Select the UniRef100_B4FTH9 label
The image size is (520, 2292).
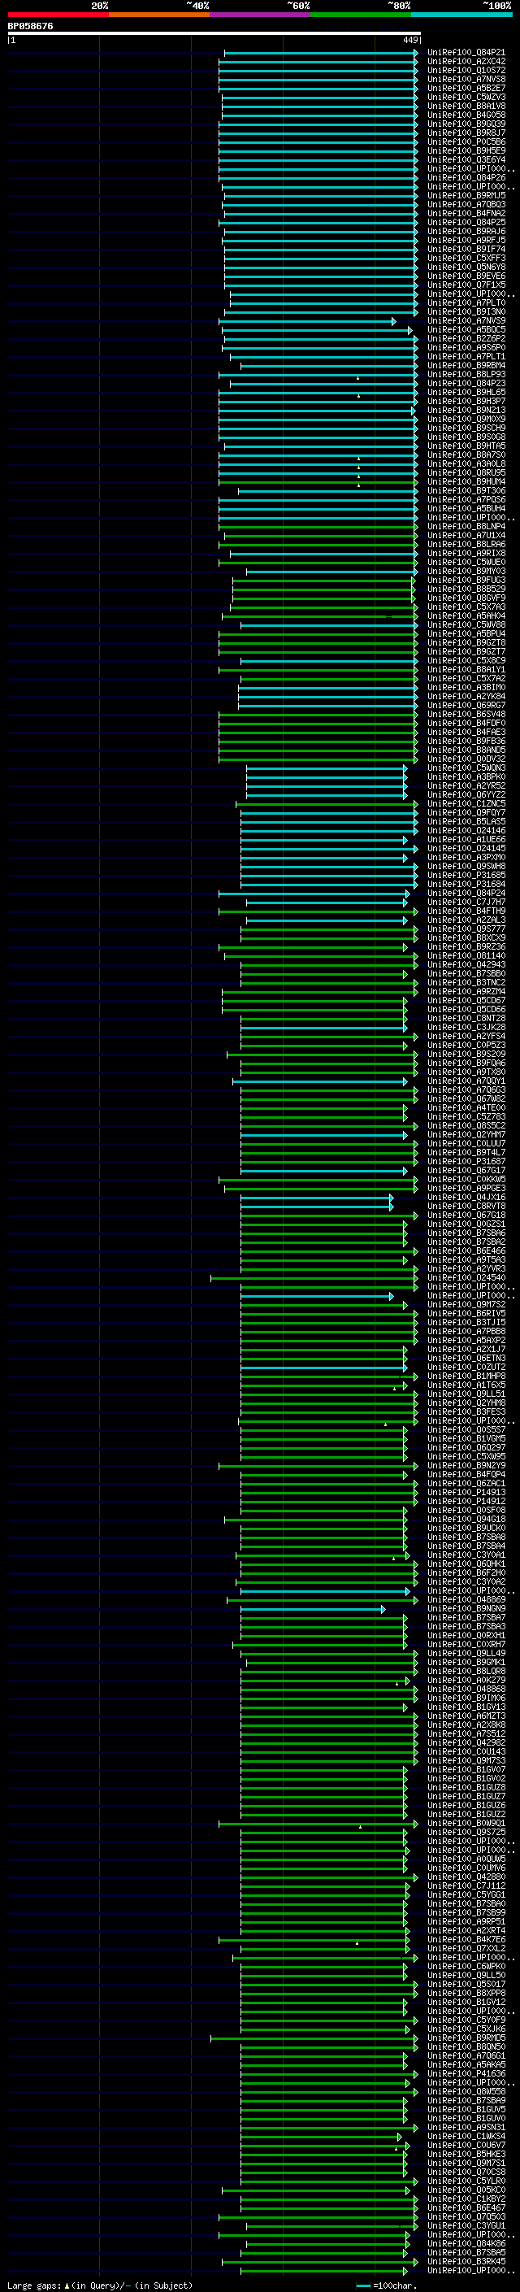pyautogui.click(x=466, y=911)
